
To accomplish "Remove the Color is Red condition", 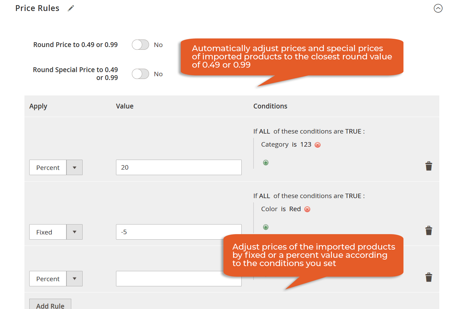I will pyautogui.click(x=307, y=209).
